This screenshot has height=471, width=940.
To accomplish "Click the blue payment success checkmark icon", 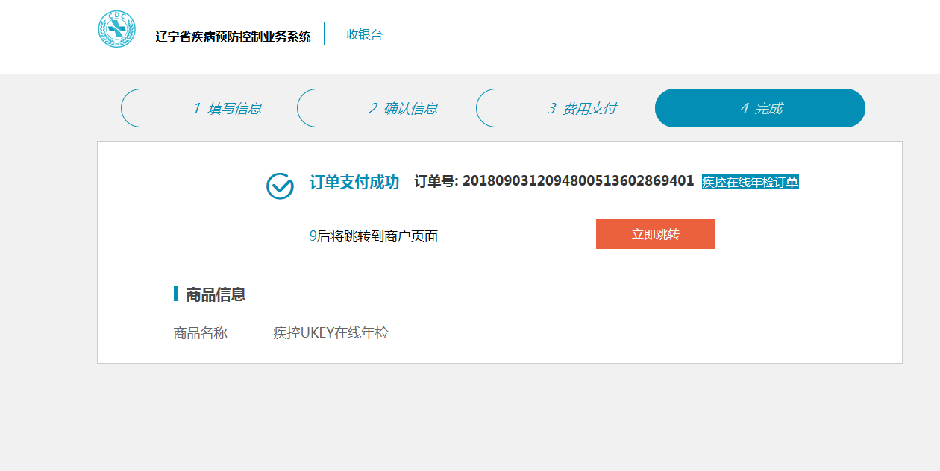I will [x=280, y=186].
